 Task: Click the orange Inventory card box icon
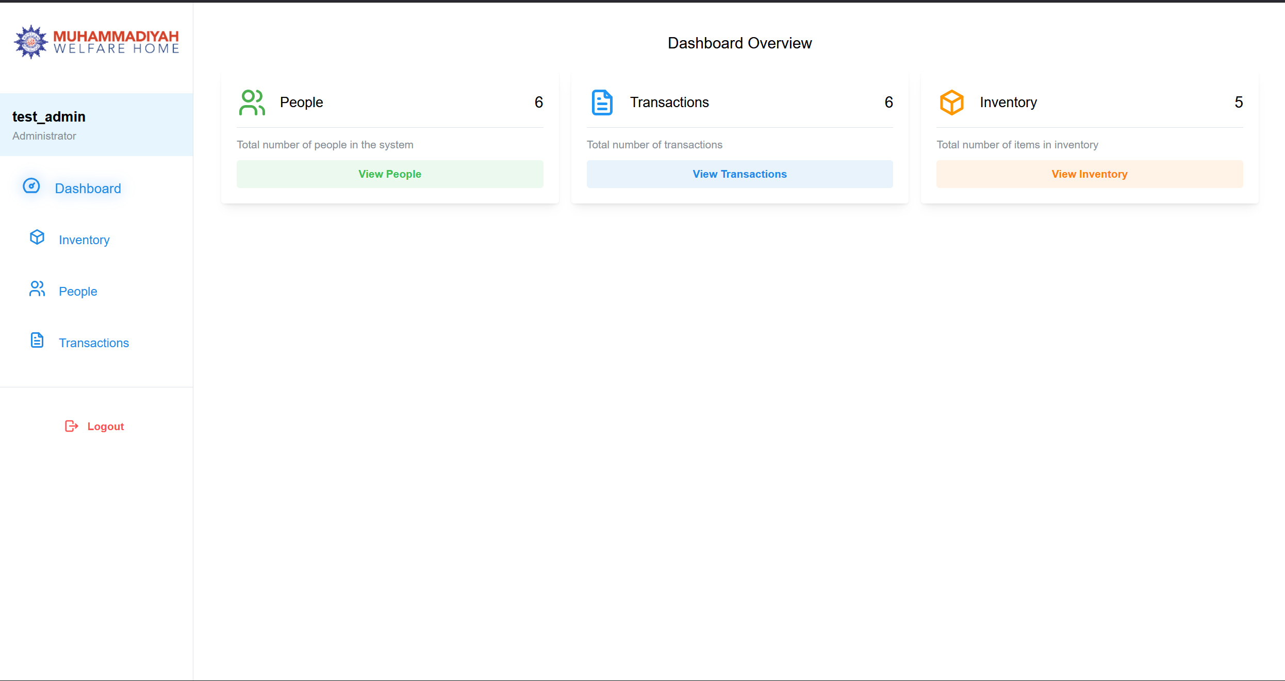(x=951, y=103)
